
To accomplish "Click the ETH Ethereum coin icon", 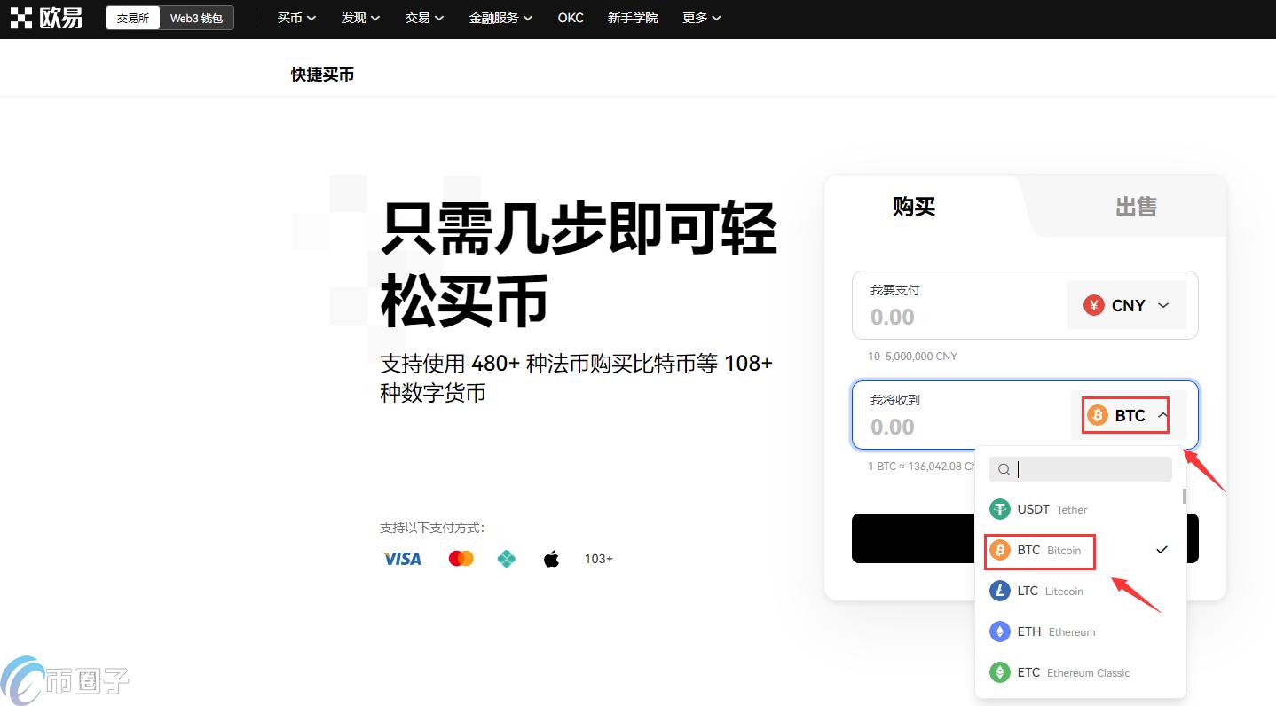I will point(1000,631).
